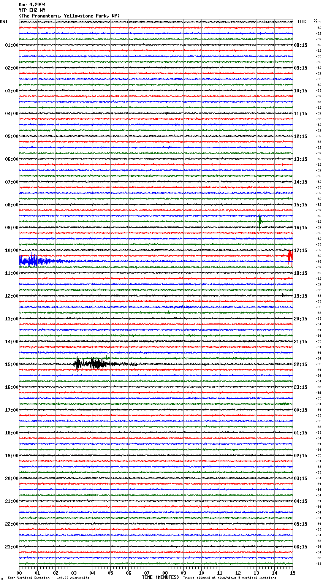The height and width of the screenshot is (583, 323).
Task: Click the 'Each Vertical Division = 100.00 microvolts' note
Action: [48, 578]
